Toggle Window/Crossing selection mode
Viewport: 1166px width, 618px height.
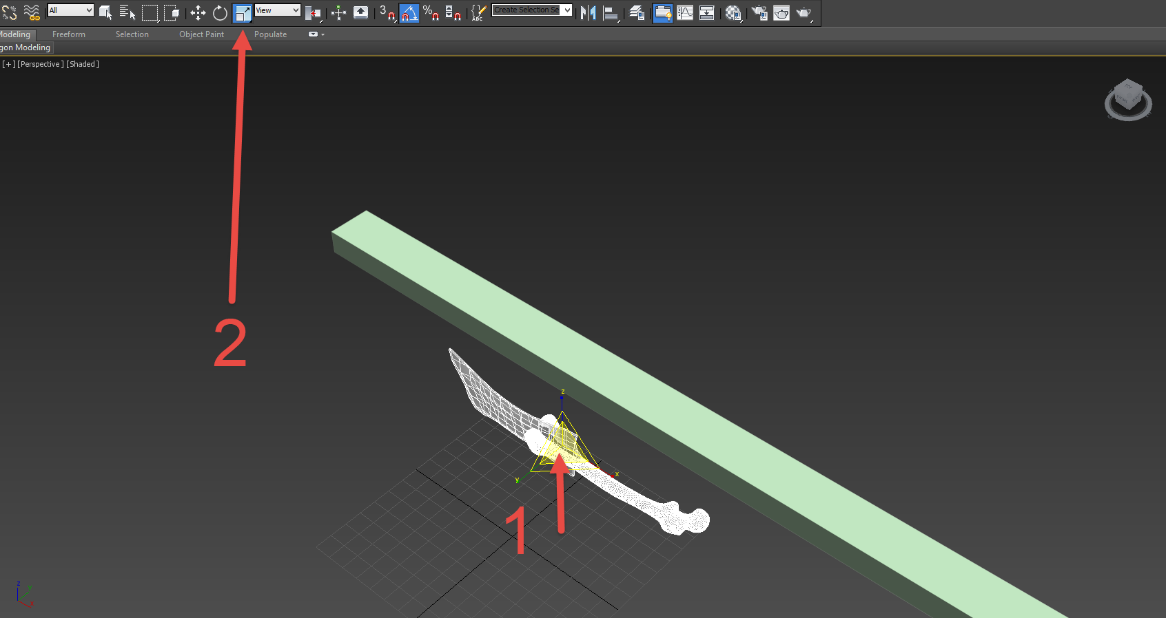(x=172, y=12)
